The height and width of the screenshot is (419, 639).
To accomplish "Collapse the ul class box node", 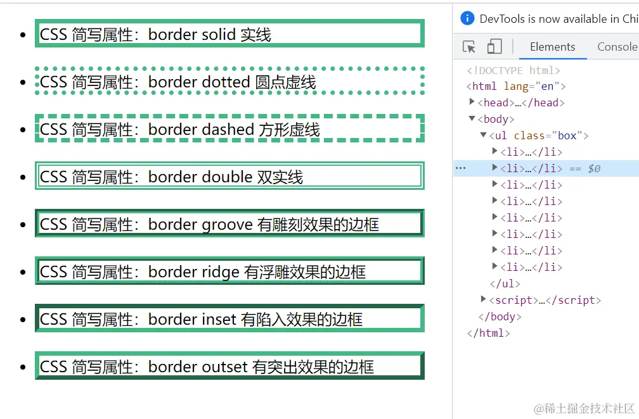I will pos(483,135).
